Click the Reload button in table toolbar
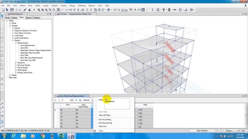248x139 pixels. 86,100
